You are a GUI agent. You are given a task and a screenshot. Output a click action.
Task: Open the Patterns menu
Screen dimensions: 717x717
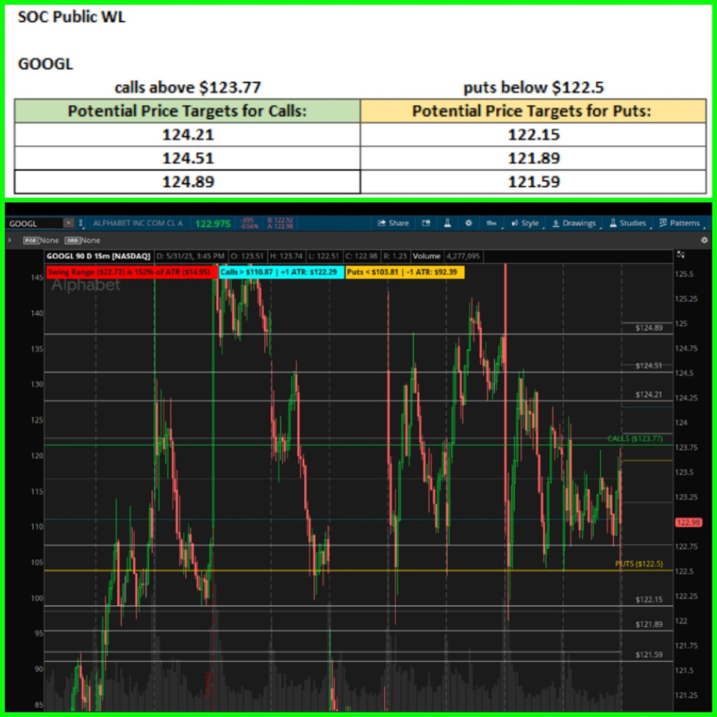coord(680,223)
